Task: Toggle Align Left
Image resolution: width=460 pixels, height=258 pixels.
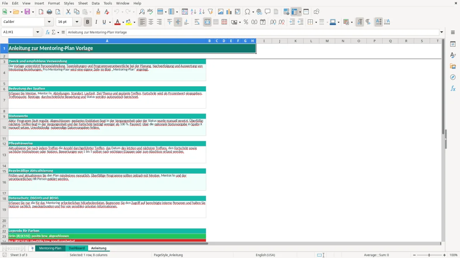Action: pos(143,22)
